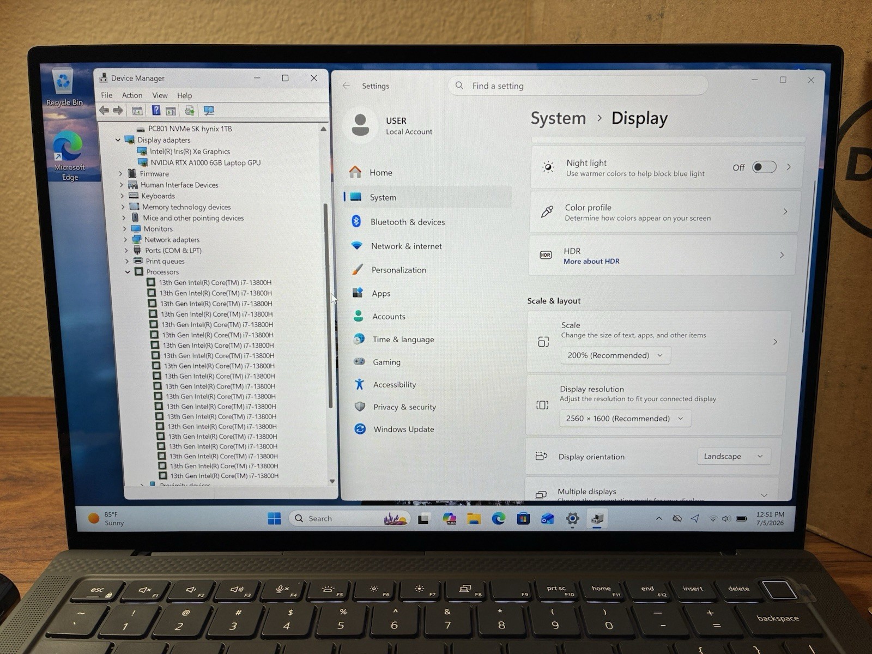The width and height of the screenshot is (872, 654).
Task: Open the Copilot taskbar icon
Action: tap(449, 519)
